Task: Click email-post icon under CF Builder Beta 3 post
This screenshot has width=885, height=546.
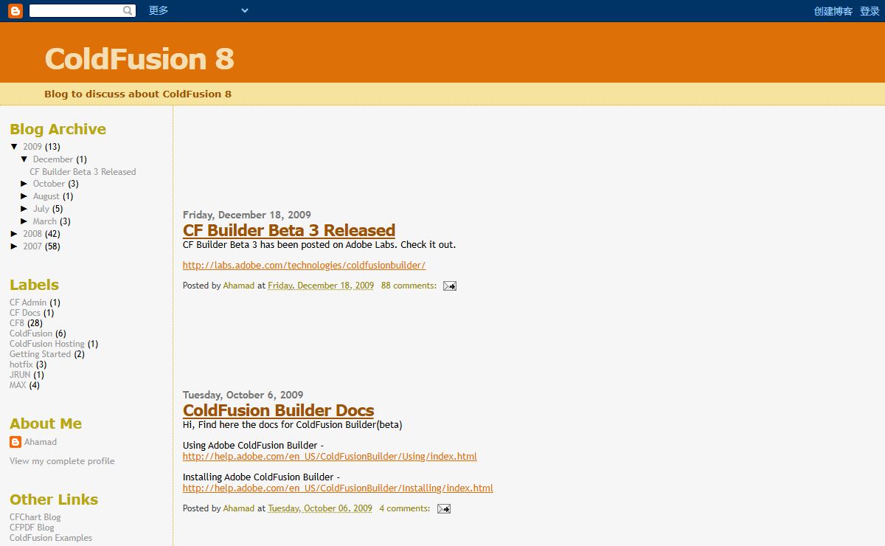Action: (449, 286)
